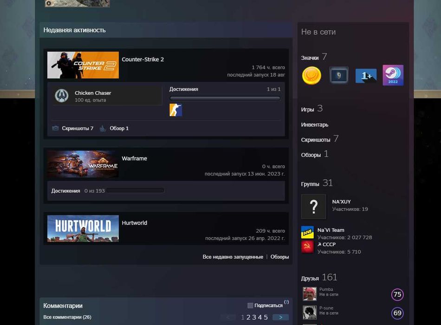
Task: Open comments page 4
Action: (x=260, y=318)
